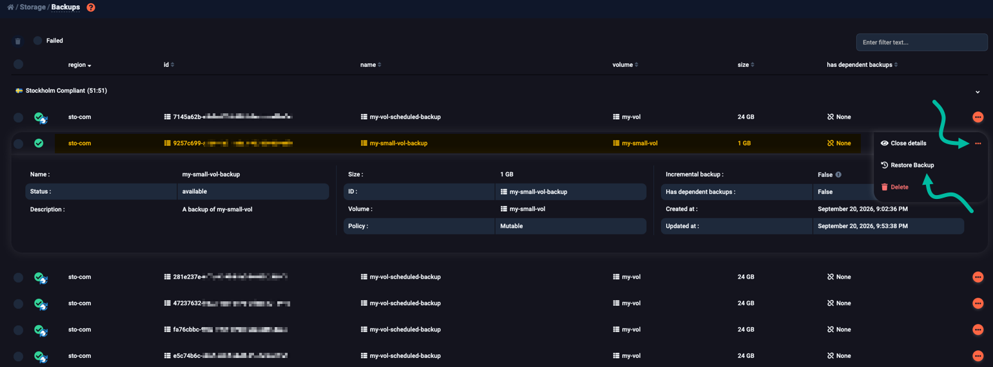The width and height of the screenshot is (993, 367).
Task: Click status icon of backup 7145a62b row
Action: coord(41,117)
